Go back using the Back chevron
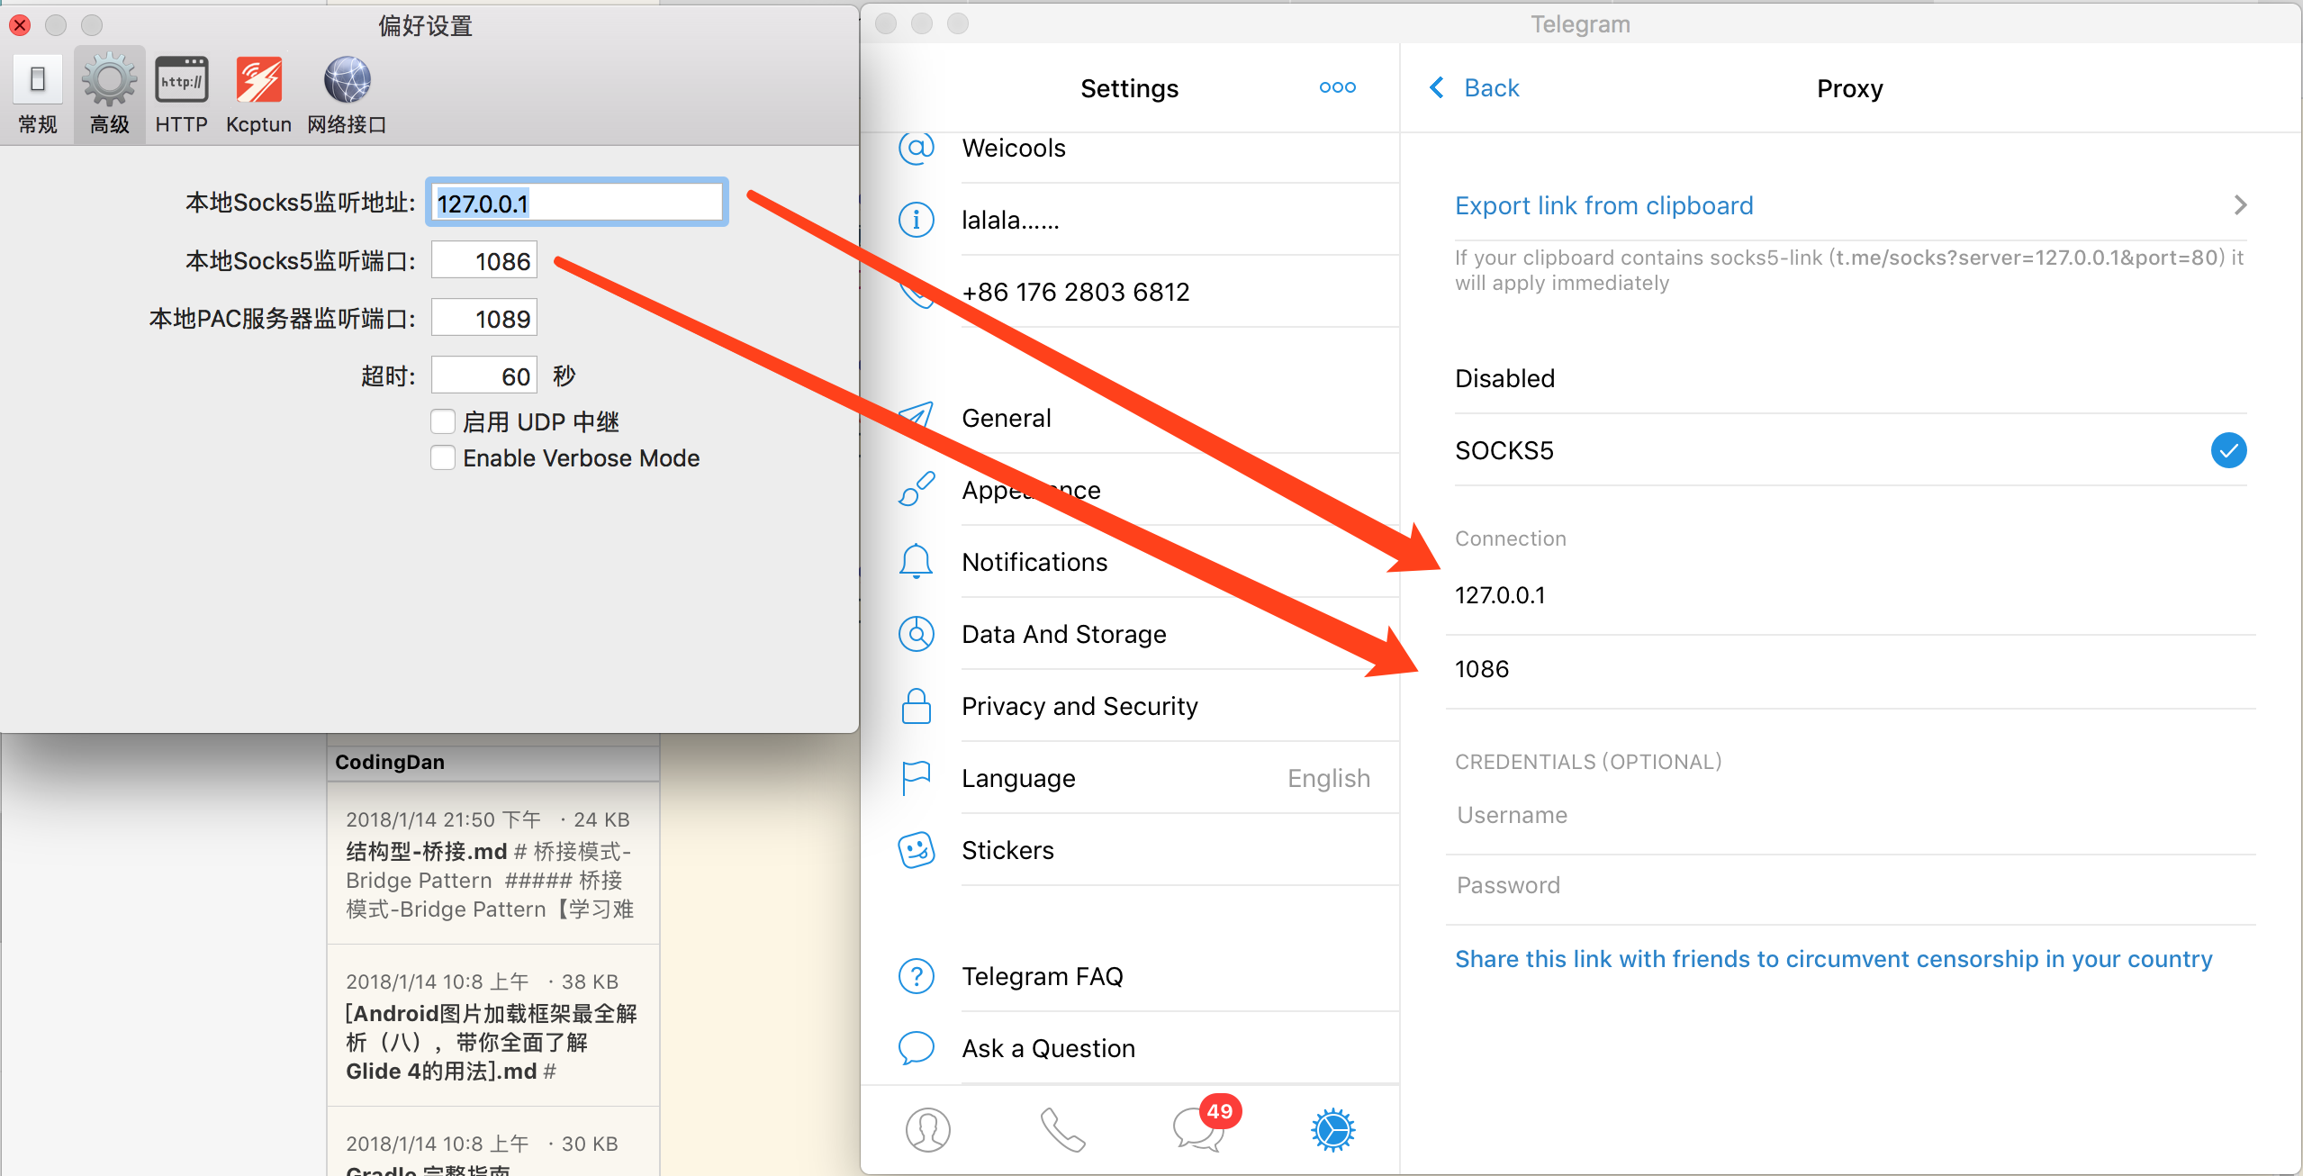2303x1176 pixels. [x=1438, y=87]
